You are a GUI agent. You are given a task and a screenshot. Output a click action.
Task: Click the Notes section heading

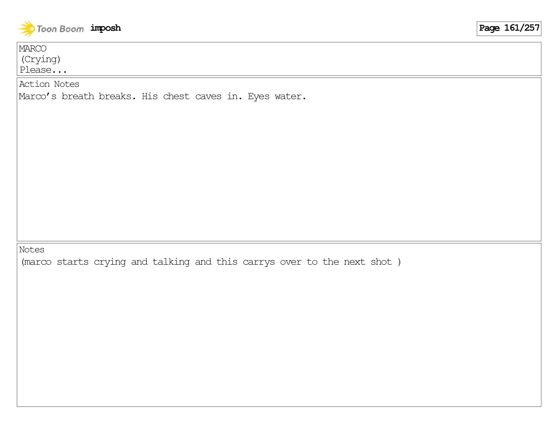[x=32, y=250]
